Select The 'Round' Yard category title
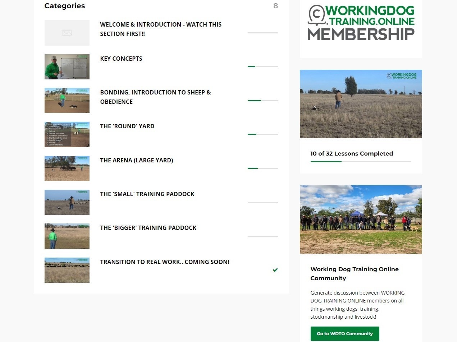The width and height of the screenshot is (457, 342). point(127,126)
